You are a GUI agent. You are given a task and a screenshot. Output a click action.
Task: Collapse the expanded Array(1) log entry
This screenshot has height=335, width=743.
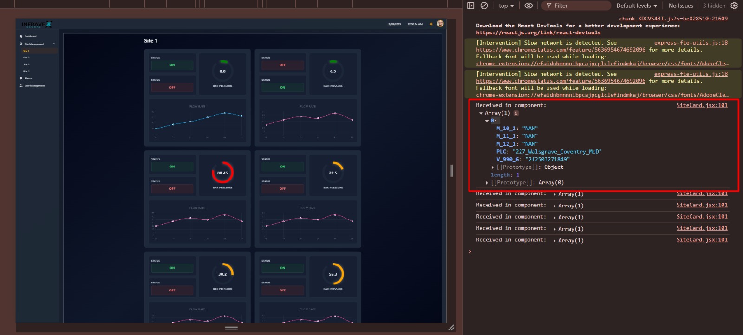point(481,113)
